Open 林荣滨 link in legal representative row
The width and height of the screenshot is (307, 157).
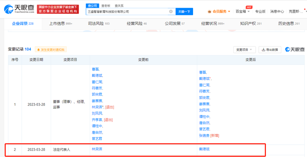pos(97,149)
